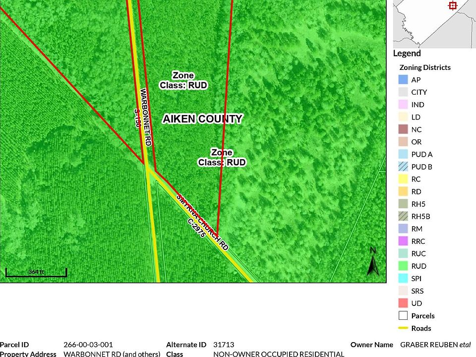Pick the RRC magenta legend swatch

[x=403, y=241]
